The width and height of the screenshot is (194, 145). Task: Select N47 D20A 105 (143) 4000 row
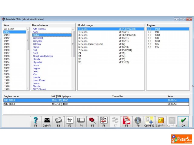[96, 104]
